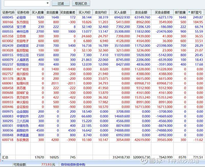
Task: Click the 买入均价 column header
Action: coord(85,12)
